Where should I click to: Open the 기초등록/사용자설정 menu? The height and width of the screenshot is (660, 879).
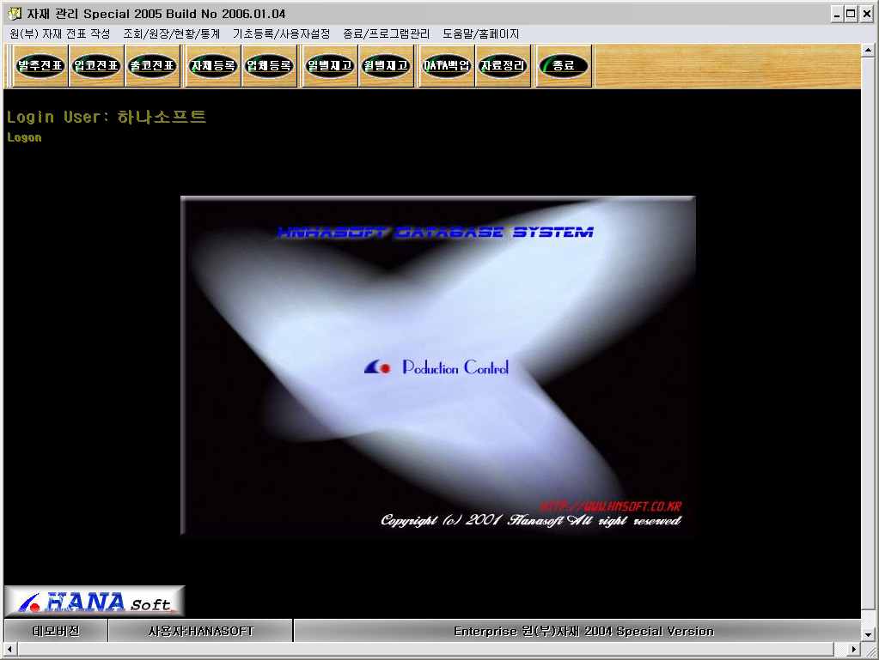[282, 33]
